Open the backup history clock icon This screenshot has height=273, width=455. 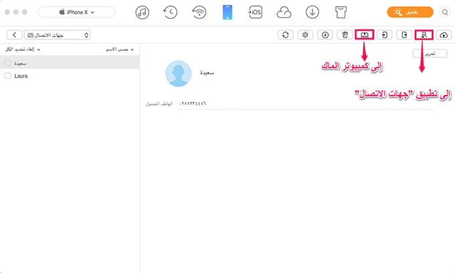tap(171, 13)
